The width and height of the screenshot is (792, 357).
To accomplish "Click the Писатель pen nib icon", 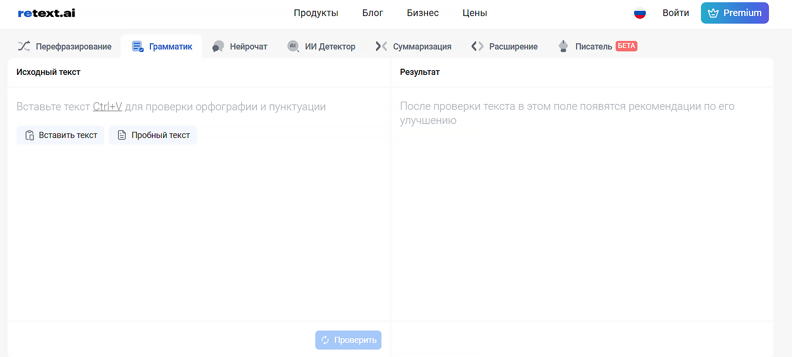I will (563, 46).
